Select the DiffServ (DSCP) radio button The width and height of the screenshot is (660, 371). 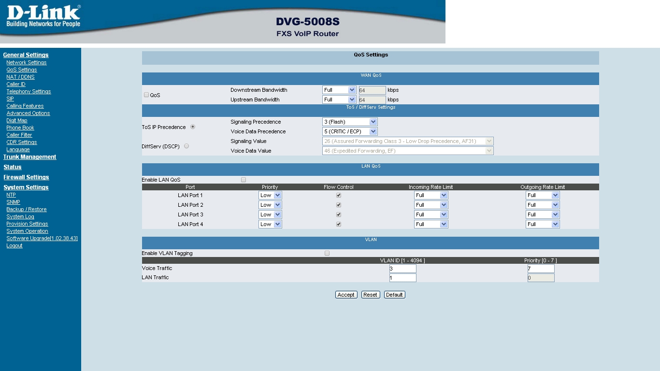tap(187, 146)
